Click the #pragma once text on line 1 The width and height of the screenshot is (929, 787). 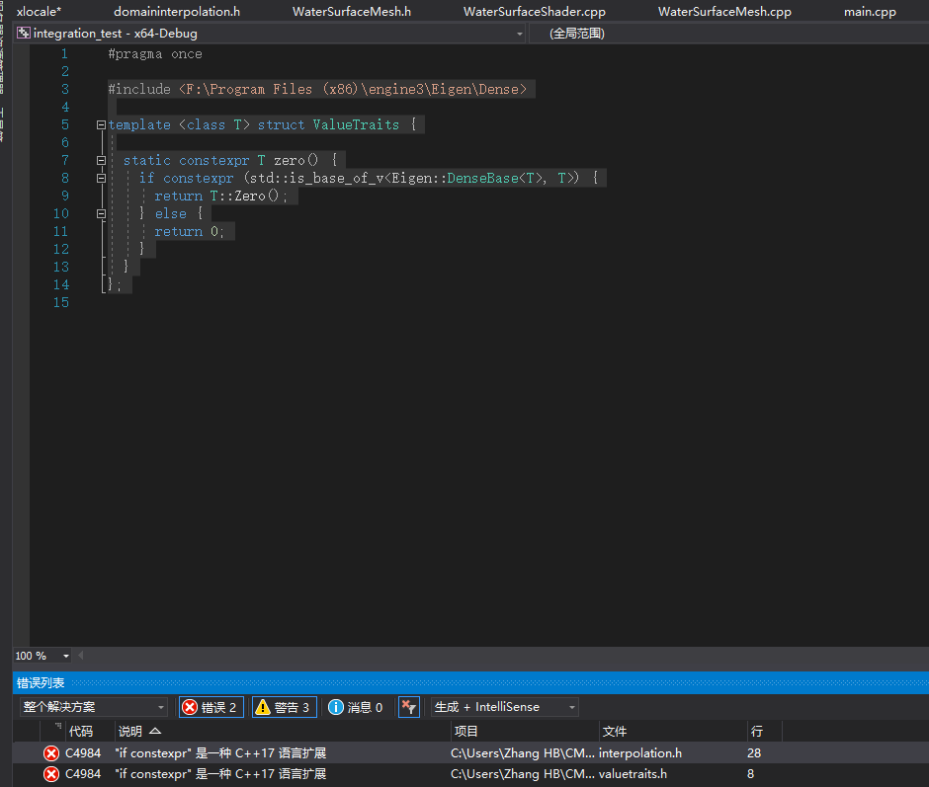coord(154,54)
